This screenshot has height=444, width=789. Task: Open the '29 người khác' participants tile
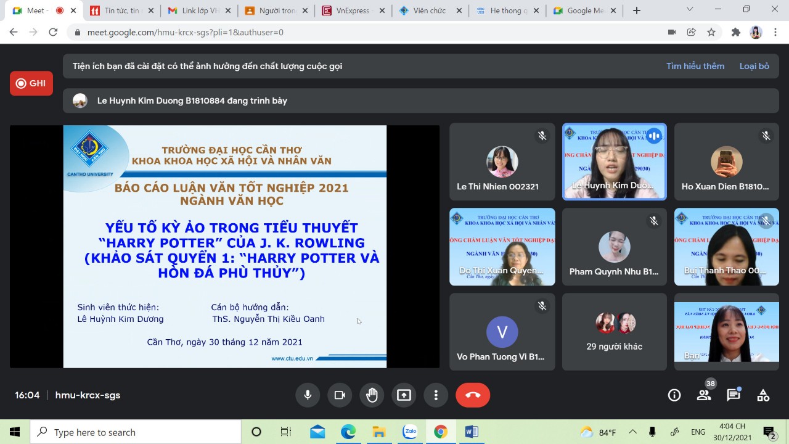(615, 332)
